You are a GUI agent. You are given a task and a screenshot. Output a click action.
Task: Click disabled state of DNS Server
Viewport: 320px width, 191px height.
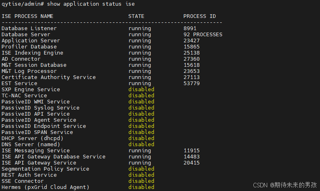[141, 145]
